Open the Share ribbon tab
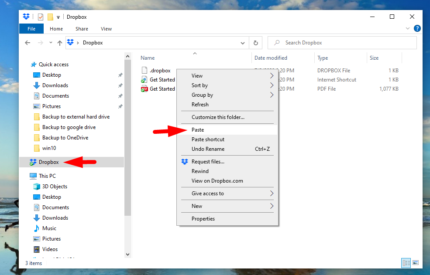 click(x=82, y=29)
